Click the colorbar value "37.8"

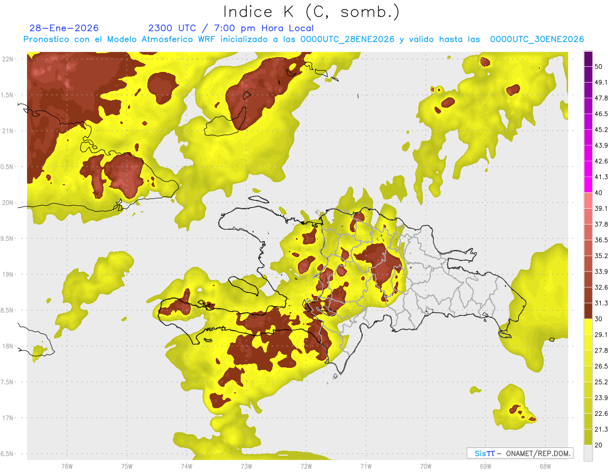(x=601, y=224)
